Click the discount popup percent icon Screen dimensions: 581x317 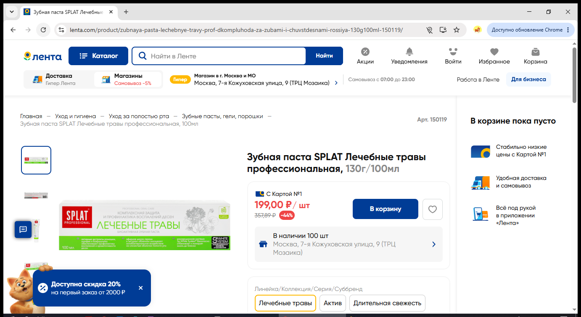point(43,288)
